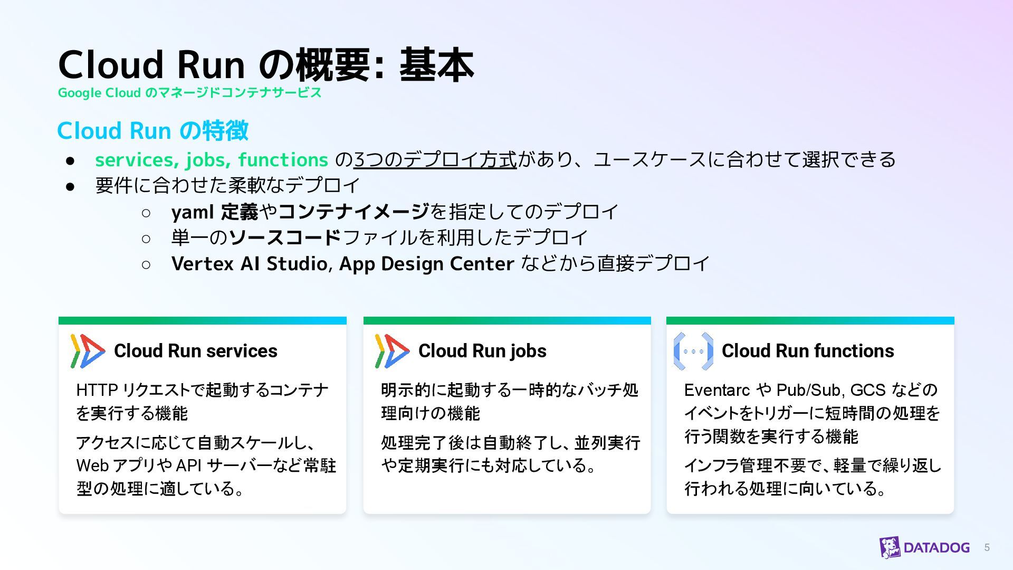
Task: Click the Cloud Run jobs logo icon
Action: tap(391, 351)
